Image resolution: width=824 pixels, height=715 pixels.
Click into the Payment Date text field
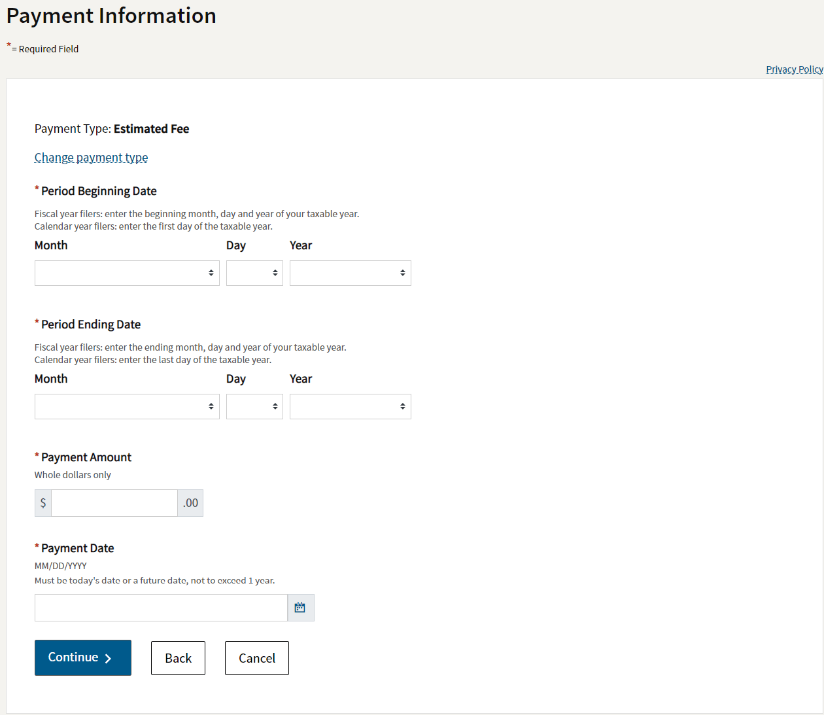coord(161,608)
